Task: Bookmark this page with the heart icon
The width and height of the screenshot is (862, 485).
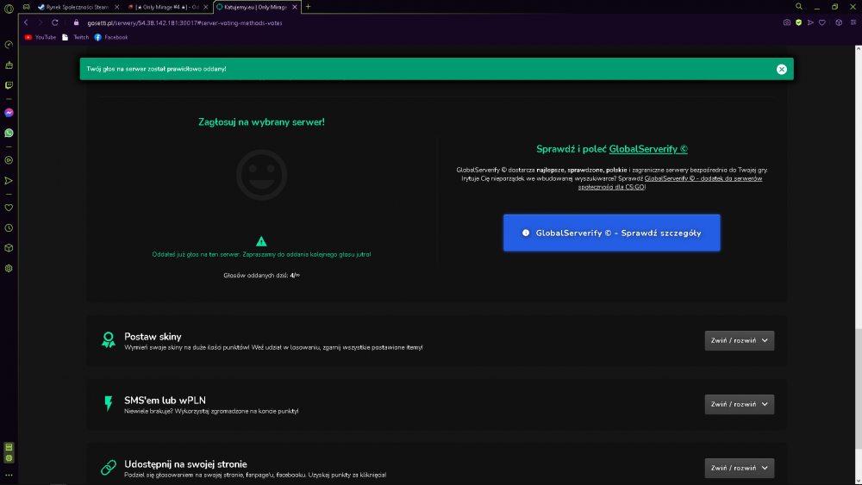Action: pyautogui.click(x=821, y=22)
